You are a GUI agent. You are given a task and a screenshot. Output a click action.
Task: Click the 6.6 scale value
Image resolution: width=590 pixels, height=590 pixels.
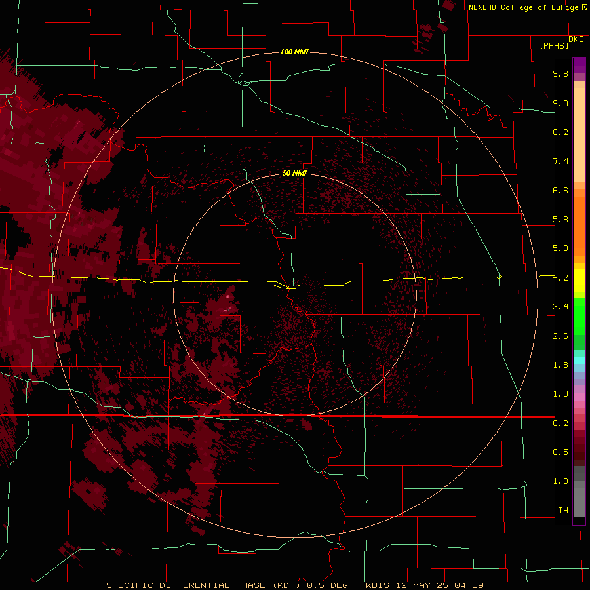(560, 190)
